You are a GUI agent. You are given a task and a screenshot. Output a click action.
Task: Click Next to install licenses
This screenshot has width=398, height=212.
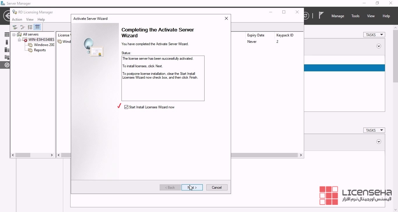point(192,188)
